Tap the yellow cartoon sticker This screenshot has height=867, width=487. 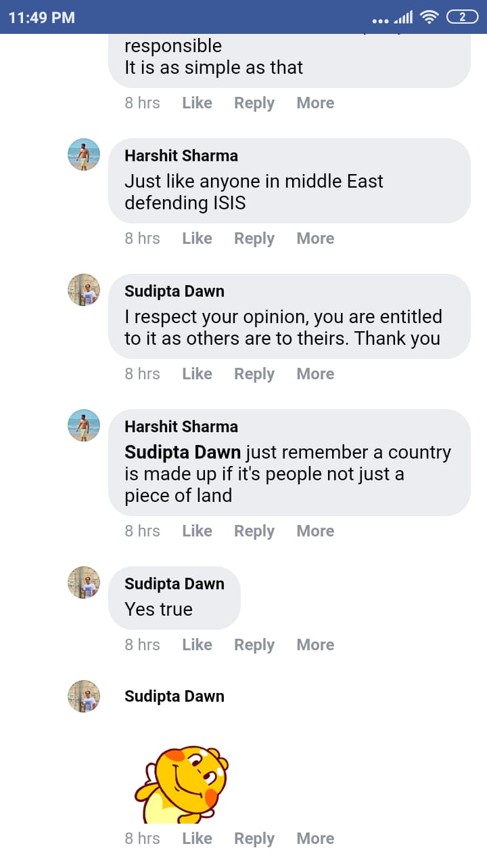point(181,784)
